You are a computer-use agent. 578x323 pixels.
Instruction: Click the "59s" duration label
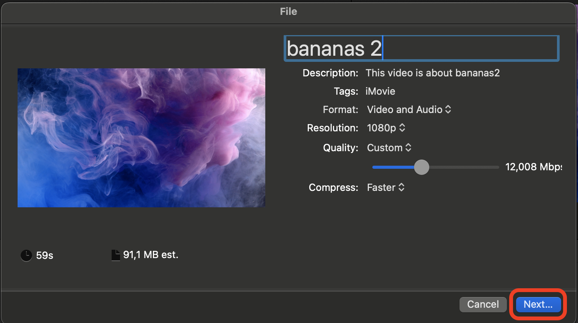tap(44, 255)
